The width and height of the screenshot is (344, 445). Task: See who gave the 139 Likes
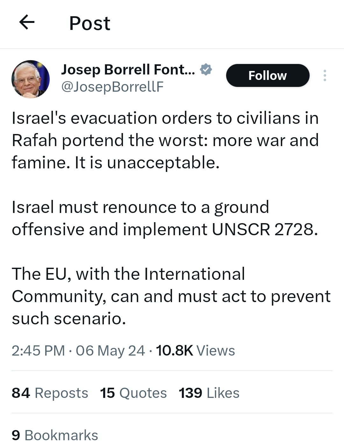[209, 393]
